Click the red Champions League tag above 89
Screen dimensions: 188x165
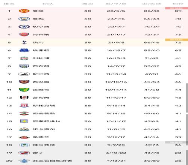click(x=176, y=8)
